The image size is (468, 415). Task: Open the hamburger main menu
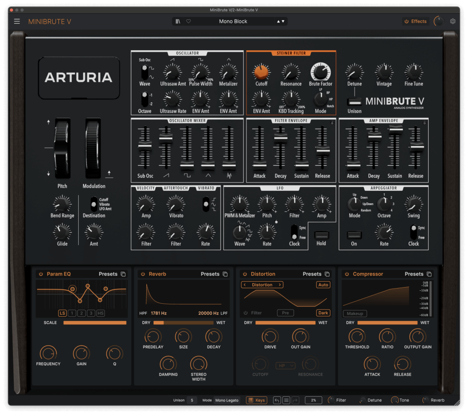(17, 21)
